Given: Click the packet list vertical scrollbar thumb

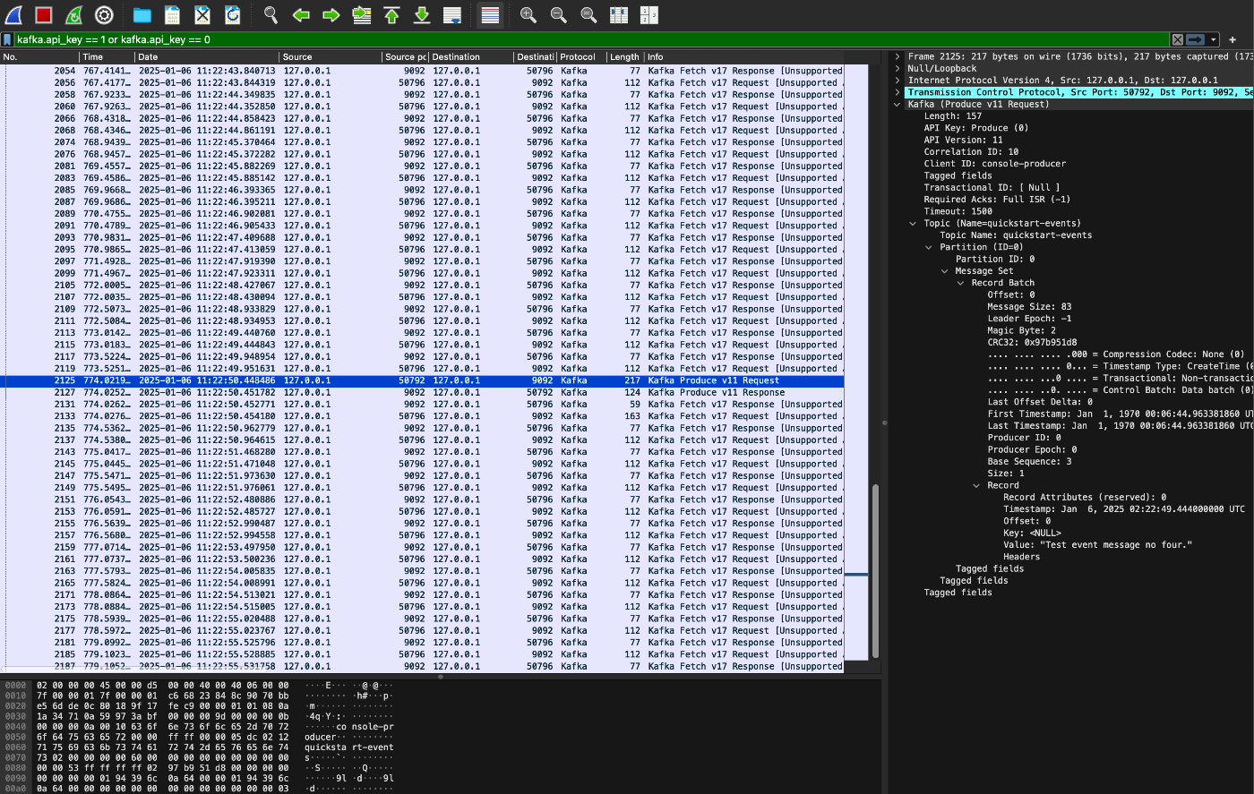Looking at the screenshot, I should coord(876,571).
